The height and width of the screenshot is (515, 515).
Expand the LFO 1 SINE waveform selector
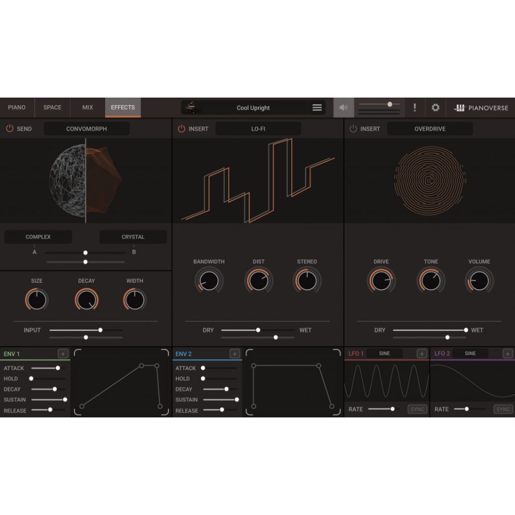(385, 354)
